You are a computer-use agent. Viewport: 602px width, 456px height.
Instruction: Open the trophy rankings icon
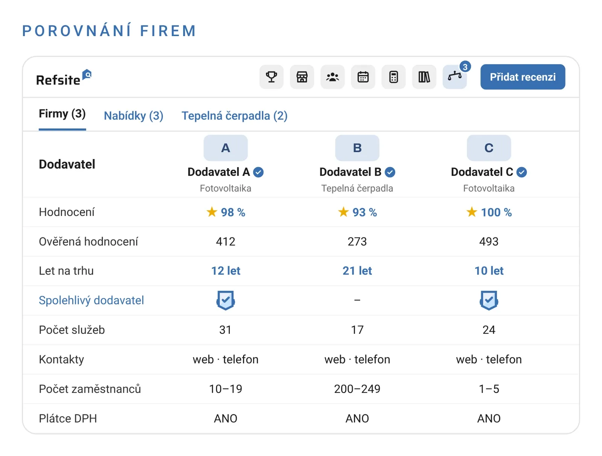[x=271, y=77]
